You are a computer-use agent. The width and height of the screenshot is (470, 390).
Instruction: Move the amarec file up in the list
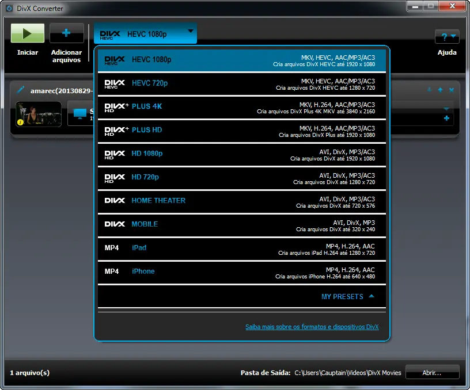point(440,90)
